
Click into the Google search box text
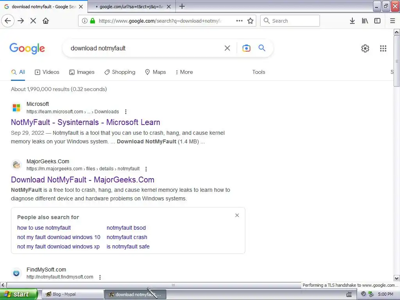(x=98, y=48)
